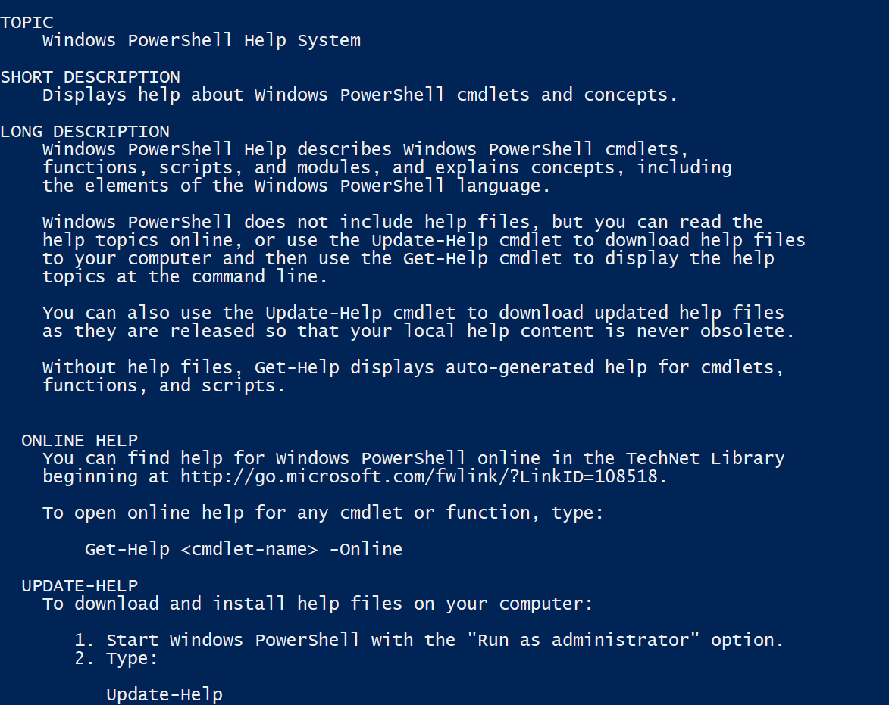
Task: Click the standalone Update-Help command text
Action: (x=164, y=695)
